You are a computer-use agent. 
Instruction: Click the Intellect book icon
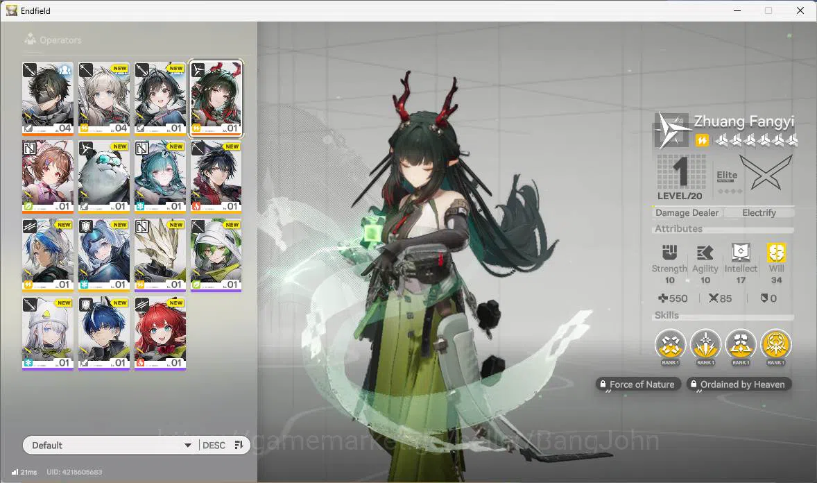pyautogui.click(x=741, y=253)
